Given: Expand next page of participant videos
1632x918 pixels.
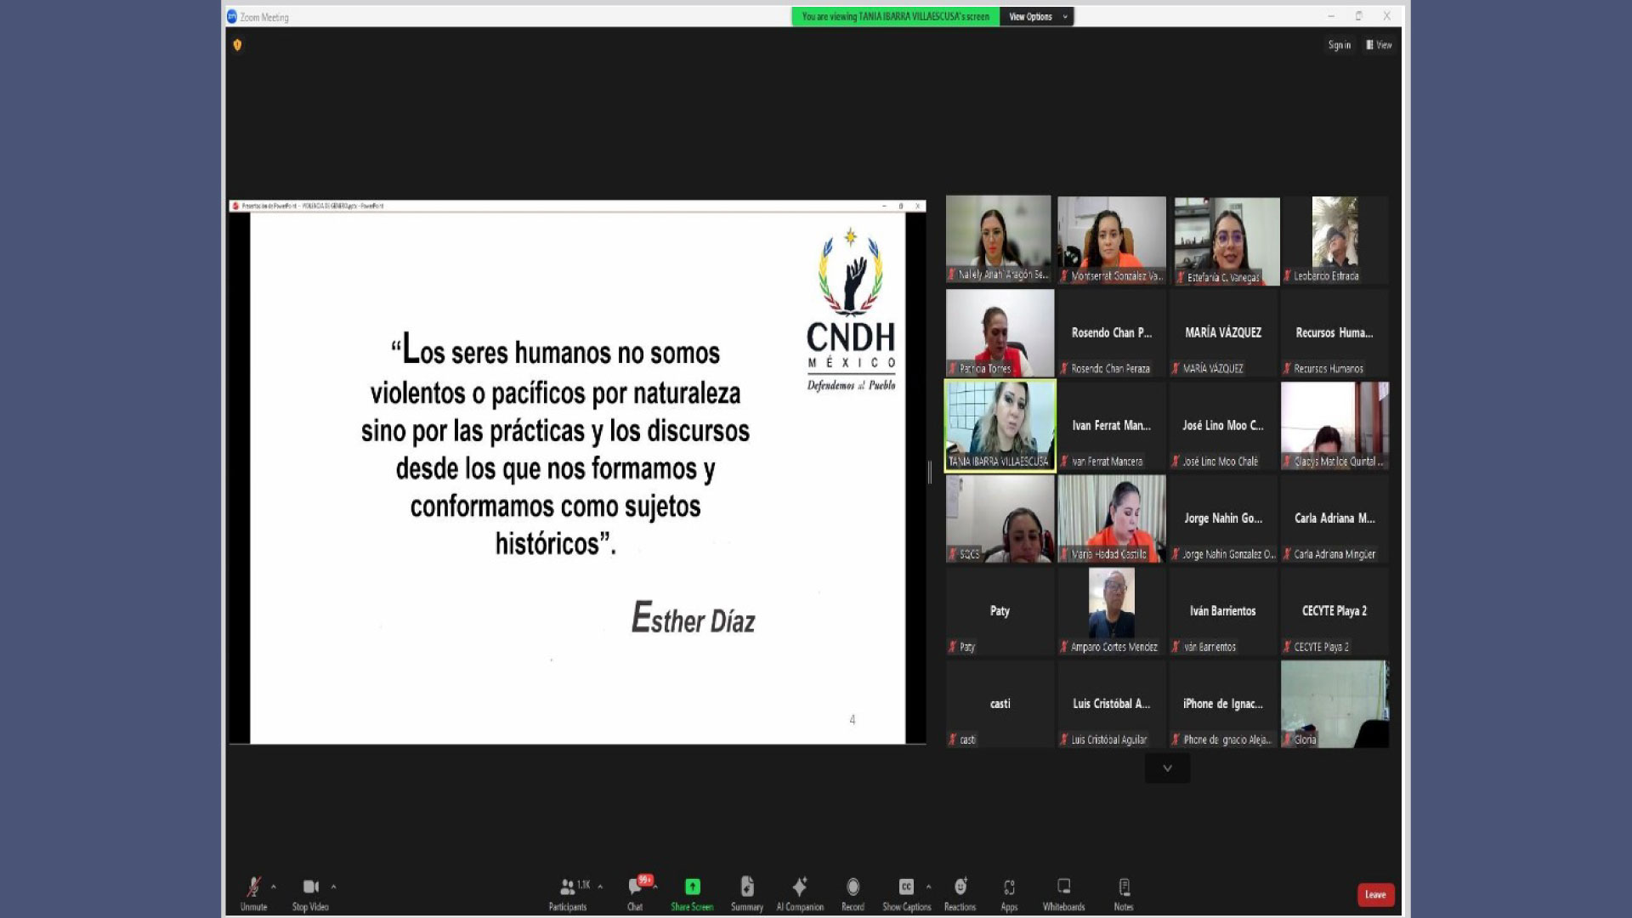Looking at the screenshot, I should pyautogui.click(x=1167, y=768).
